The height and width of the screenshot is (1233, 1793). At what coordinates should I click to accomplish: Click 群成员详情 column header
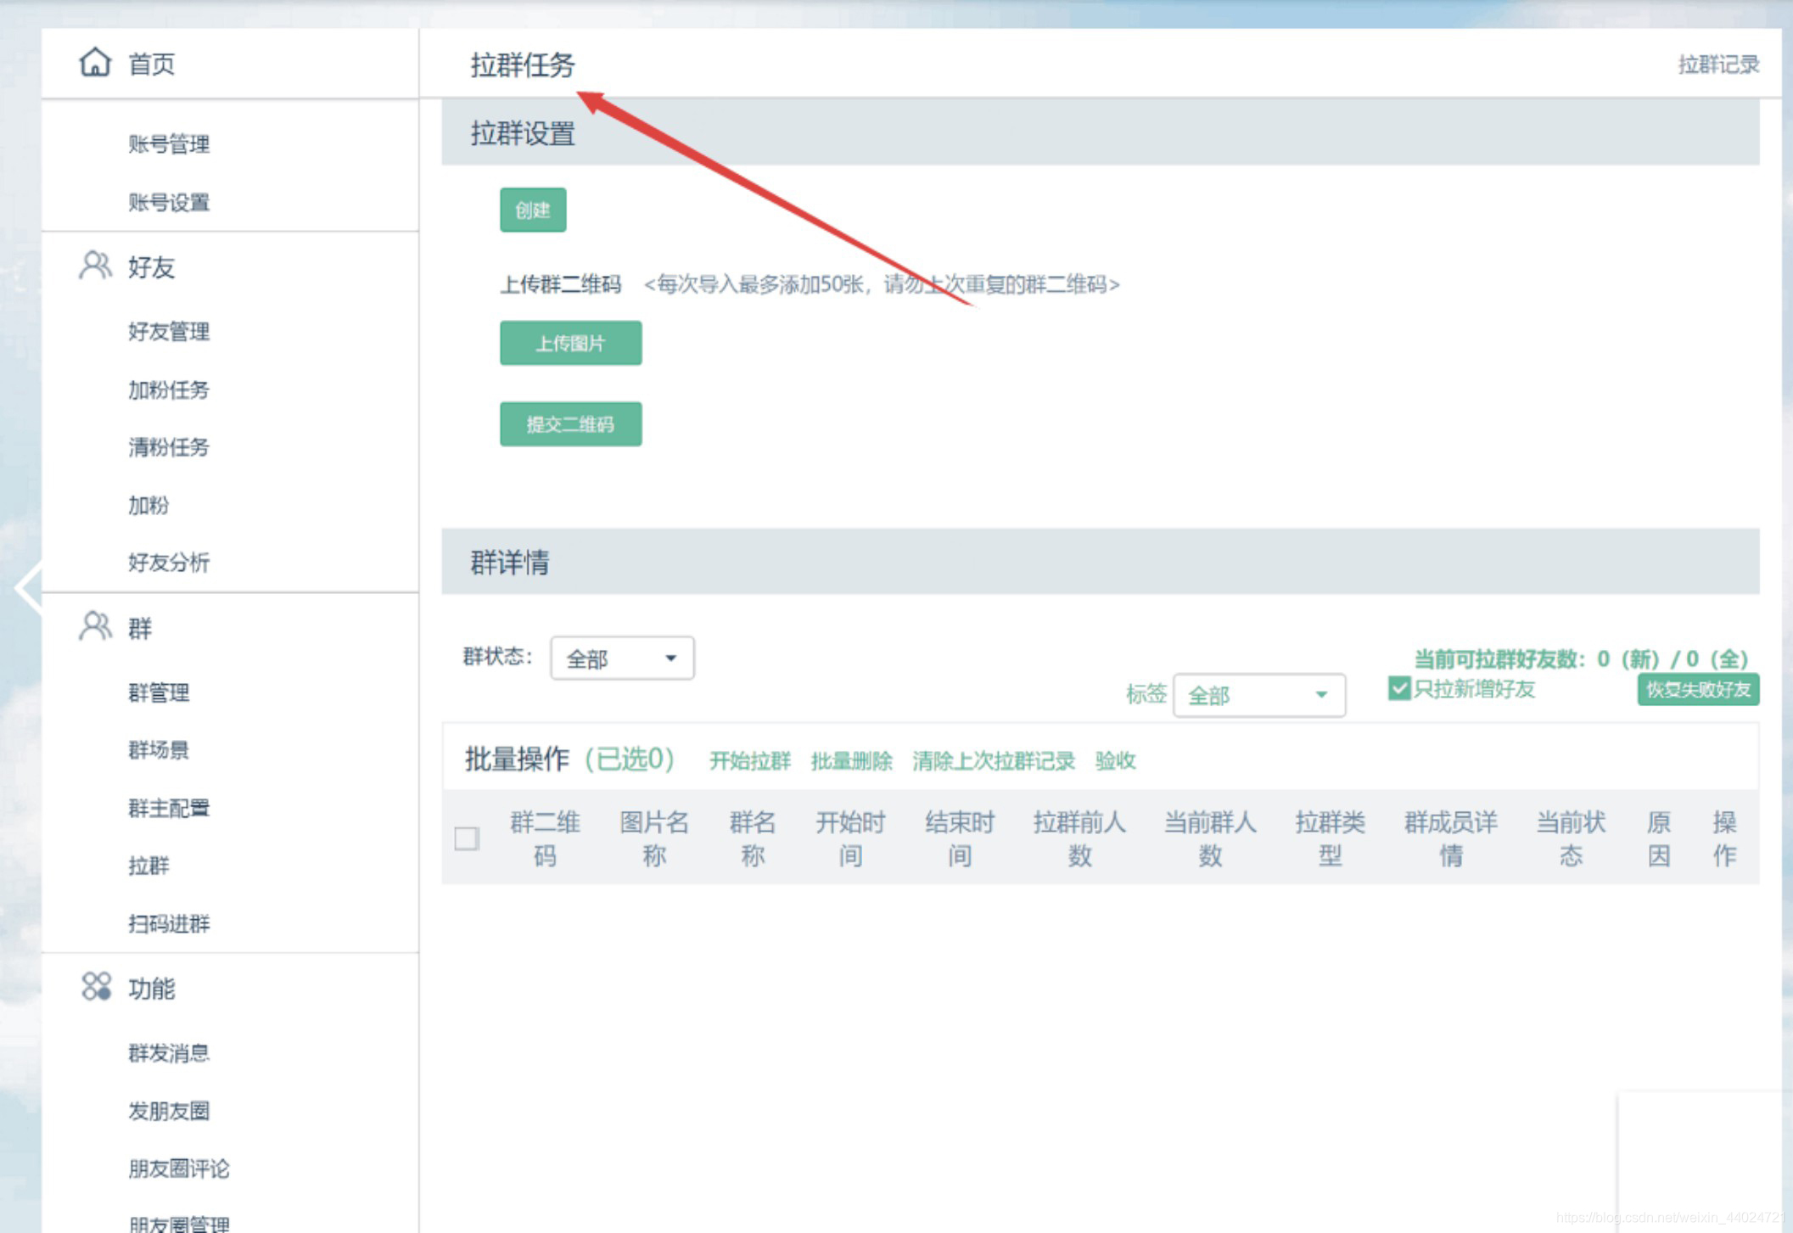click(1451, 838)
